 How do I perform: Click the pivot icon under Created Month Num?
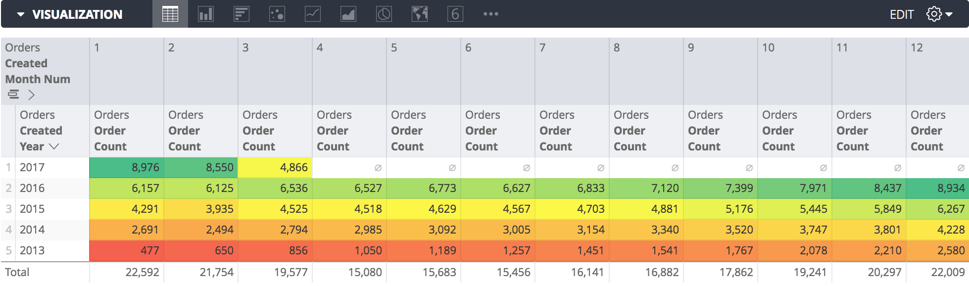[13, 94]
